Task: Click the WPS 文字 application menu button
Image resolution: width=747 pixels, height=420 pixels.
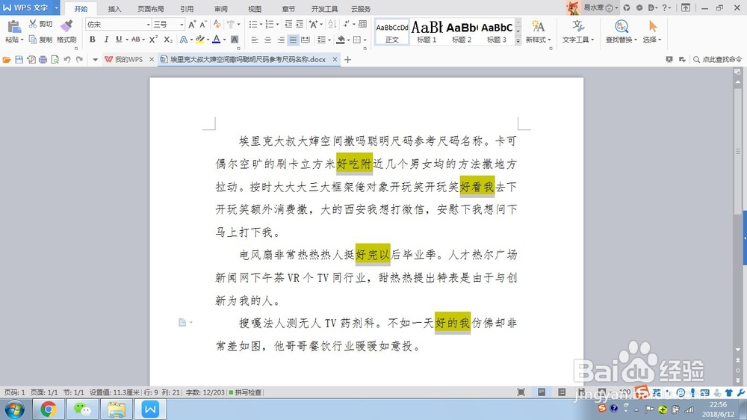Action: 30,7
